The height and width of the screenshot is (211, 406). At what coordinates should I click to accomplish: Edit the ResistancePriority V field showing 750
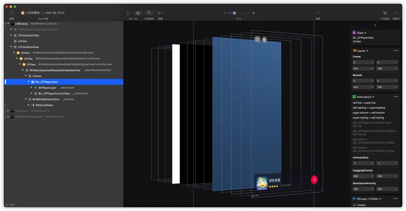(x=387, y=189)
